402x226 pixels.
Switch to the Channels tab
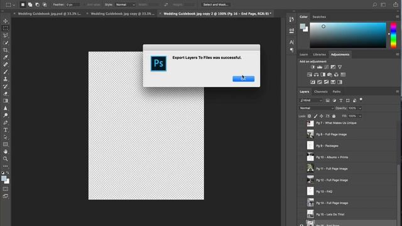tap(321, 92)
